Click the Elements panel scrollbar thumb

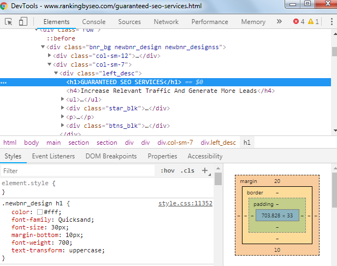click(x=334, y=51)
